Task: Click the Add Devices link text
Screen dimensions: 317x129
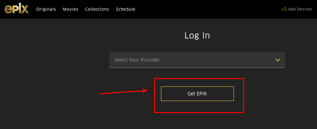Action: pos(300,9)
